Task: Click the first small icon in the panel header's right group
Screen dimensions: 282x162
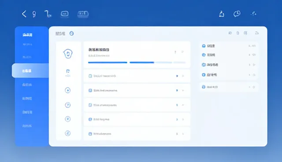Action: (230, 33)
